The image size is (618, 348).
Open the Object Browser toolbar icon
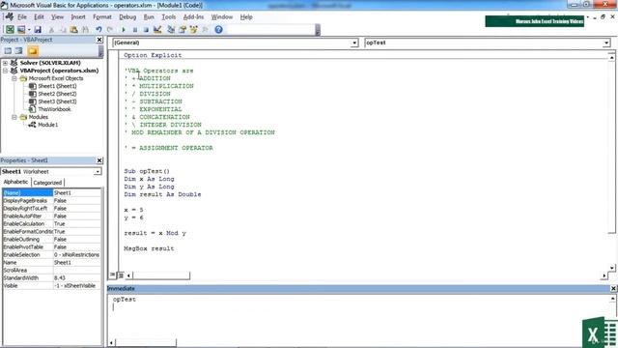pyautogui.click(x=193, y=30)
